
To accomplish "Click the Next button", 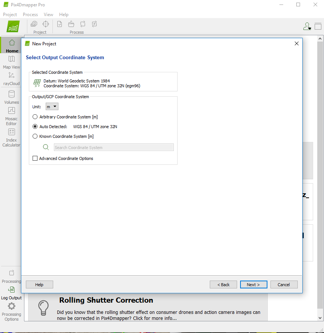I will click(x=254, y=285).
